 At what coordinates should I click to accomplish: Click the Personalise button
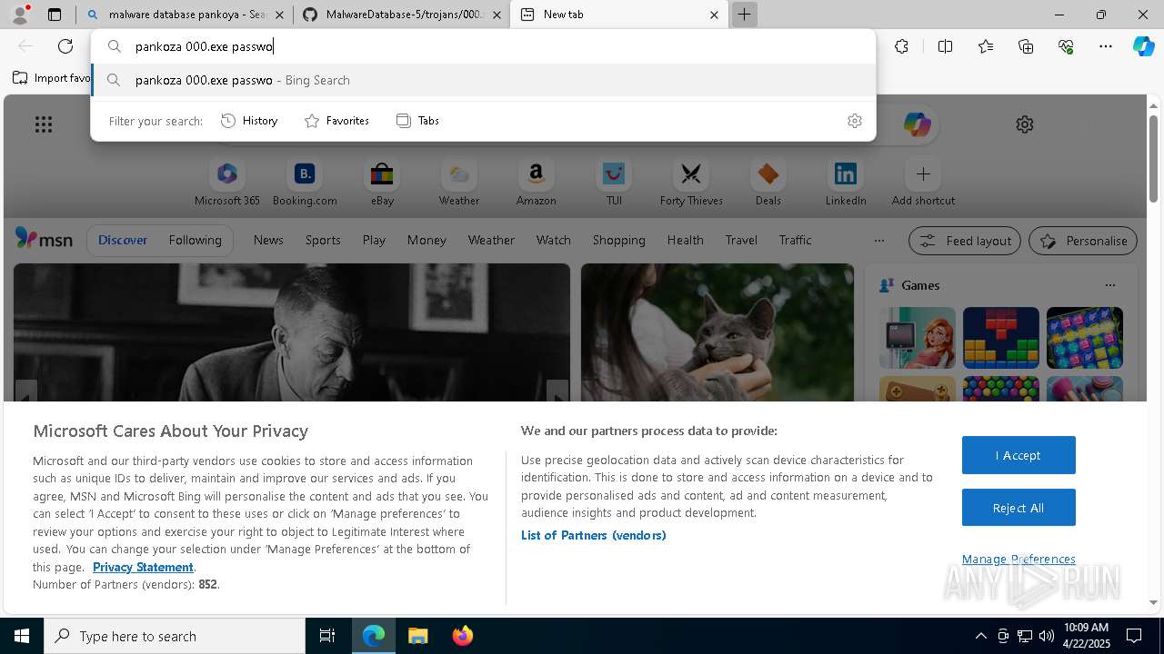coord(1083,241)
